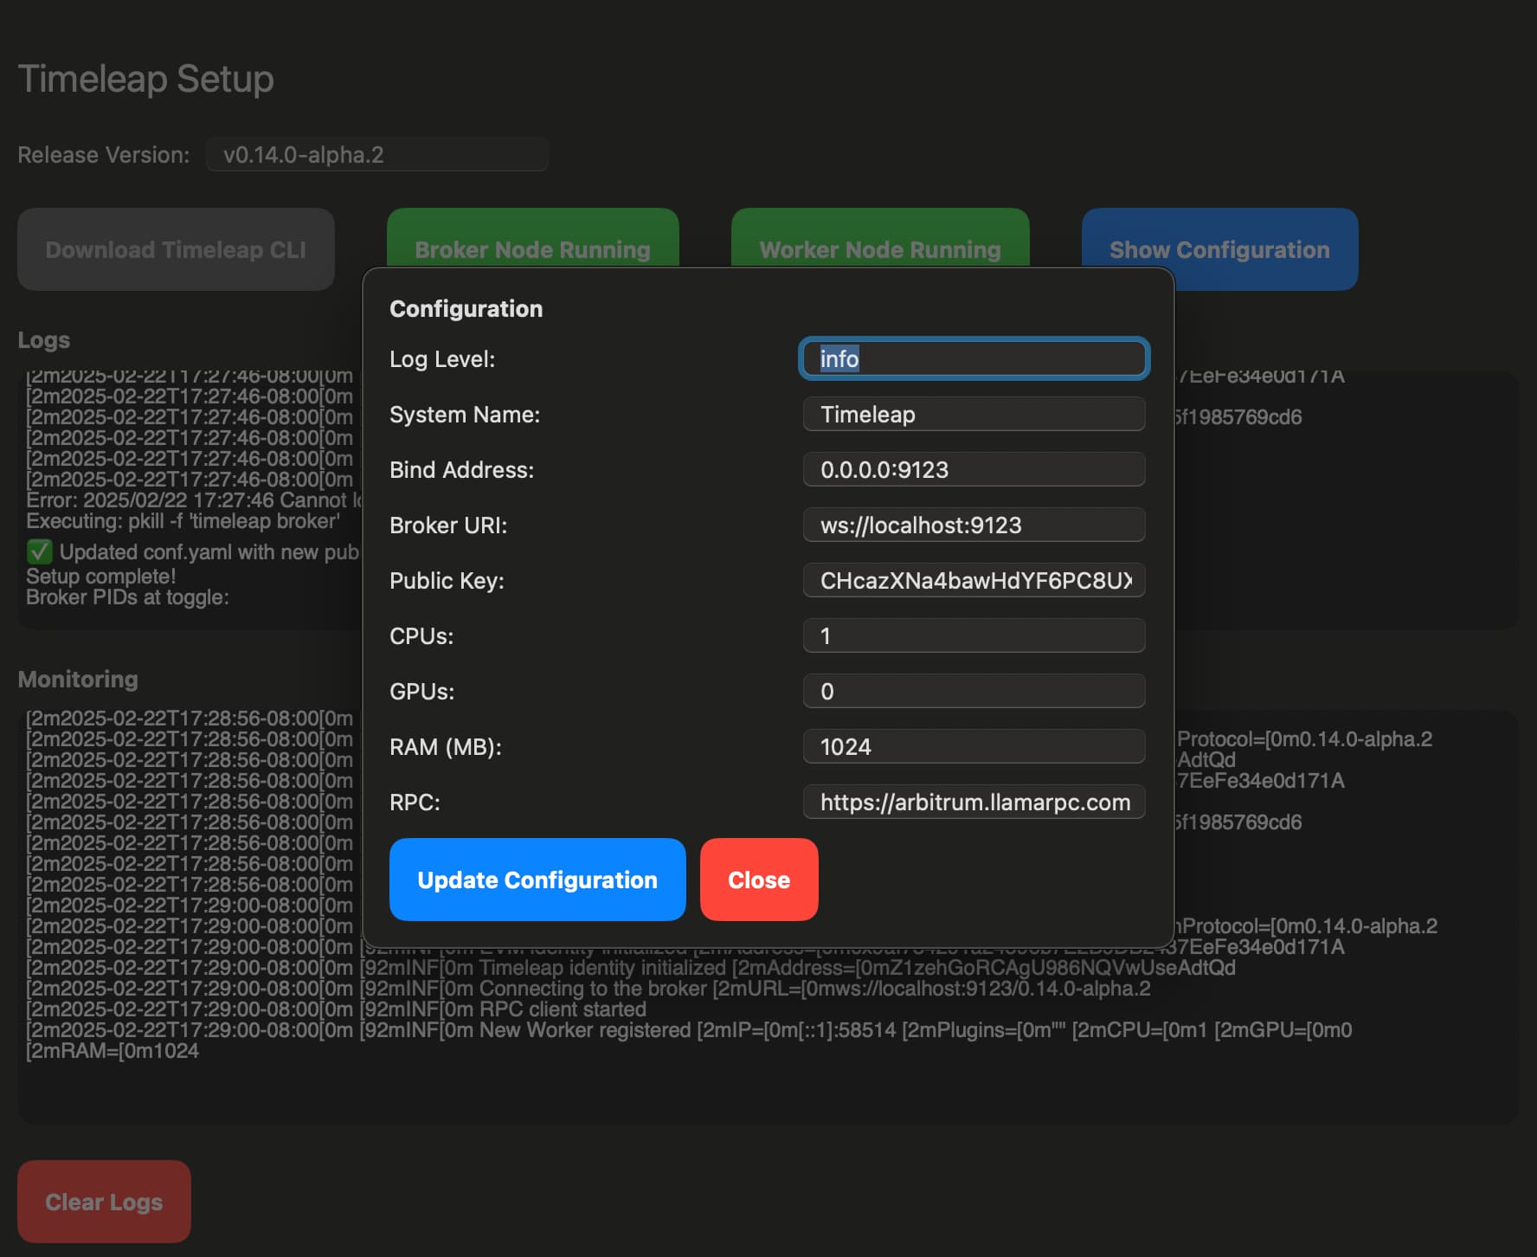Click the Download Timeleap CLI button
Viewport: 1537px width, 1257px height.
tap(176, 249)
